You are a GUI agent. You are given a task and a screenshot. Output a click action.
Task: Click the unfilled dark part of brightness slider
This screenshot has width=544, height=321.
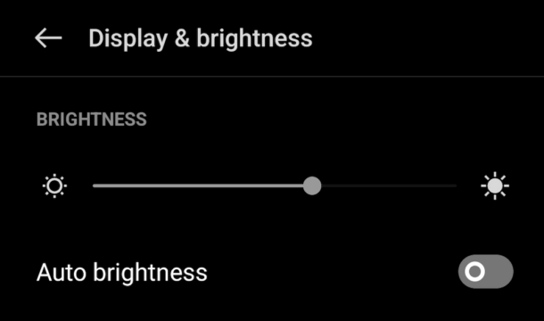pos(389,186)
